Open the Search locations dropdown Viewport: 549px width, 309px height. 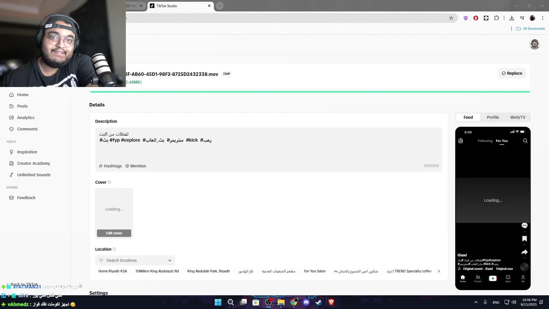[x=135, y=261]
